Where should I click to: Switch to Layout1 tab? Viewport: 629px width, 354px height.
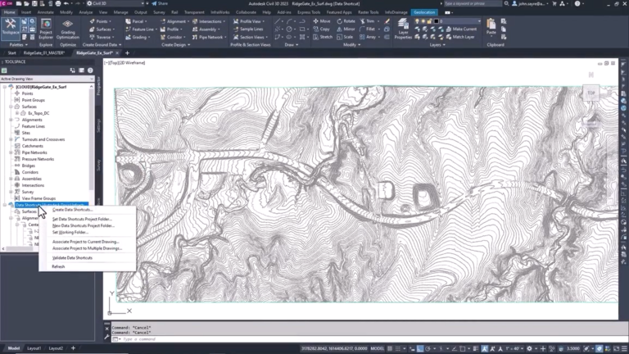pos(34,348)
